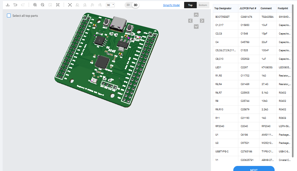The image size is (297, 171).
Task: Select the Top layer tab
Action: tap(190, 5)
